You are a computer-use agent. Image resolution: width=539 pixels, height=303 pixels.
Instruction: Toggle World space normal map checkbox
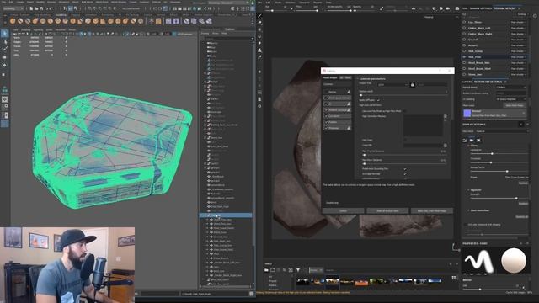click(x=326, y=98)
